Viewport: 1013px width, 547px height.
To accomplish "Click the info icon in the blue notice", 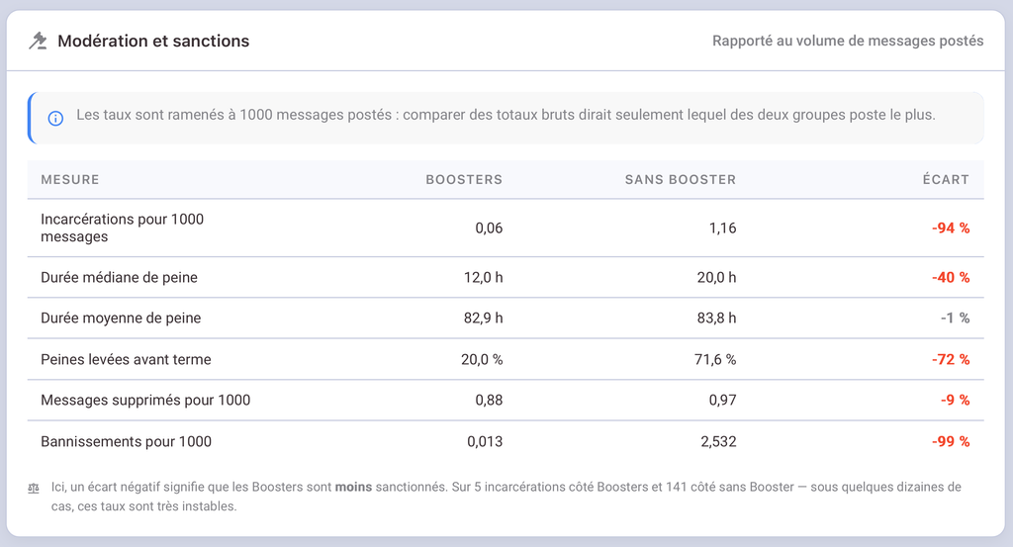I will (x=55, y=118).
